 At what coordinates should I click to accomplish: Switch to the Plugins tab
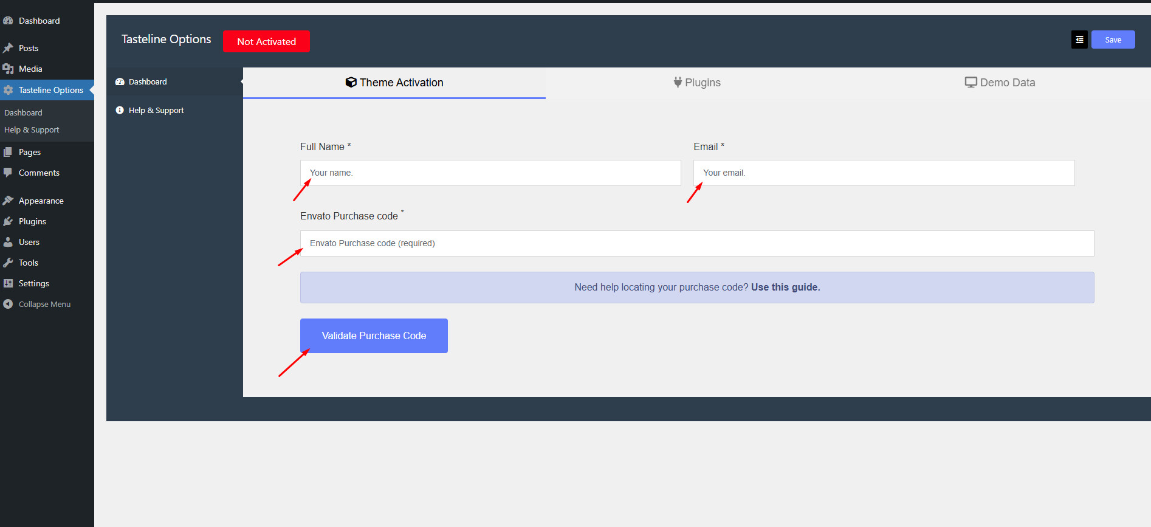(x=697, y=83)
